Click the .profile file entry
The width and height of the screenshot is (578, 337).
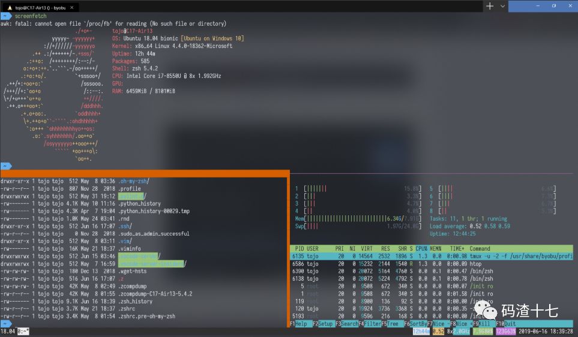(130, 188)
